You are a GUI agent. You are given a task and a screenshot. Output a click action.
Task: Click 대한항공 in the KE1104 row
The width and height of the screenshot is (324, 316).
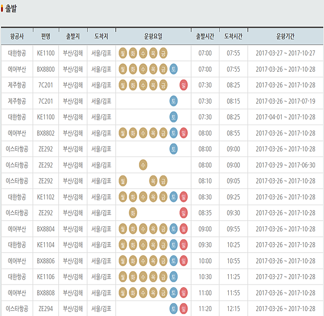coord(17,245)
